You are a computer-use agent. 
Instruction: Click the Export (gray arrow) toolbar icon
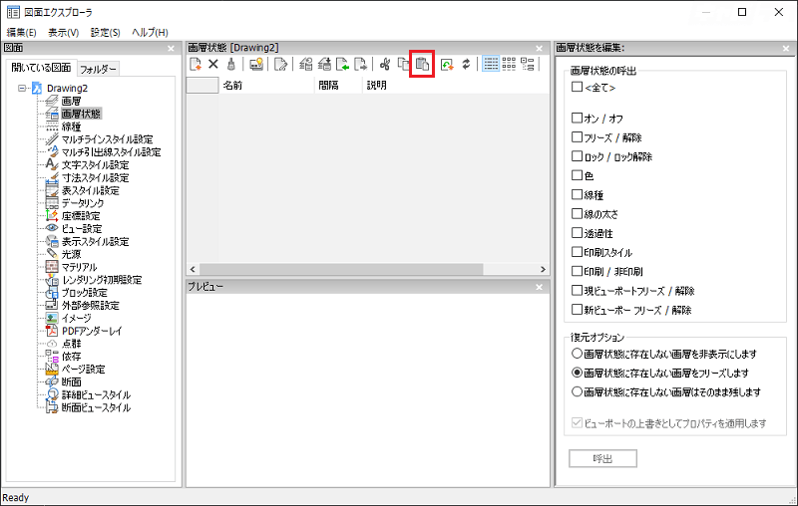click(x=360, y=64)
